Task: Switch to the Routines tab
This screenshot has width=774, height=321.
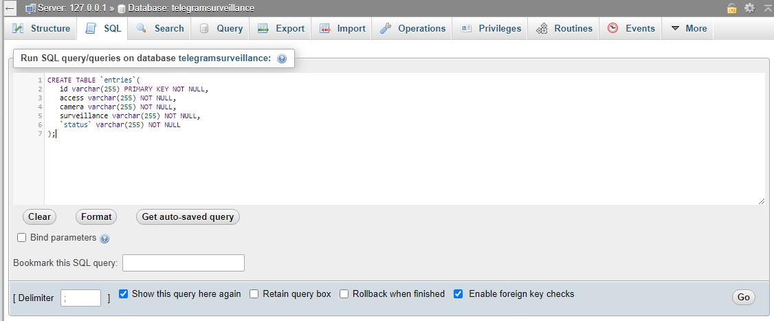Action: [564, 28]
